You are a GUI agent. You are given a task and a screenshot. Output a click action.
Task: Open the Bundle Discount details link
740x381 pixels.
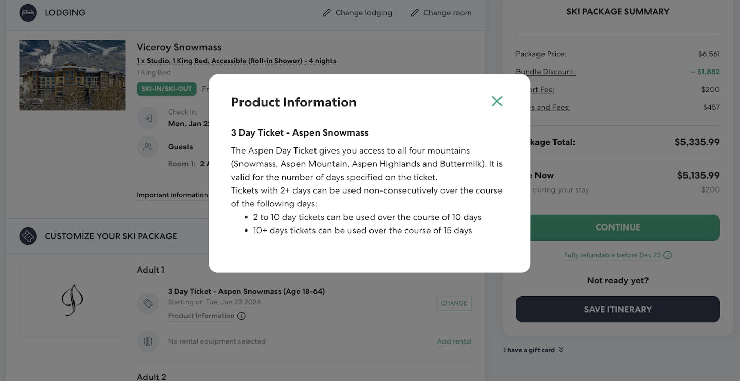(546, 72)
